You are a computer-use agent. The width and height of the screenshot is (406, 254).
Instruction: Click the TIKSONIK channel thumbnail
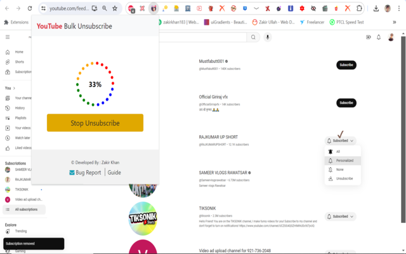click(143, 218)
